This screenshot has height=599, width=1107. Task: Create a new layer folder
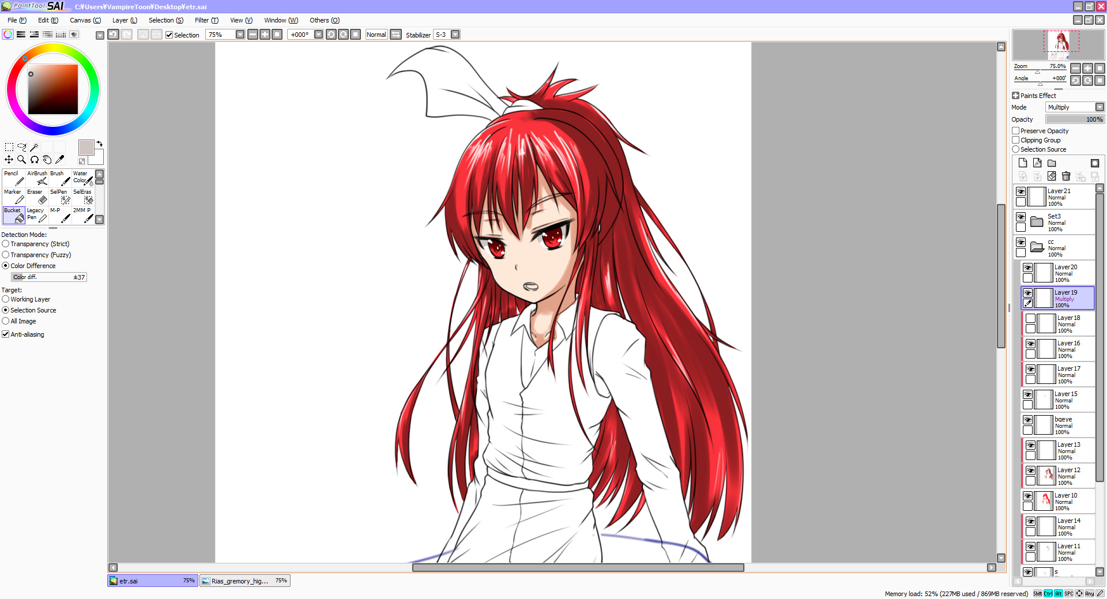(x=1052, y=163)
